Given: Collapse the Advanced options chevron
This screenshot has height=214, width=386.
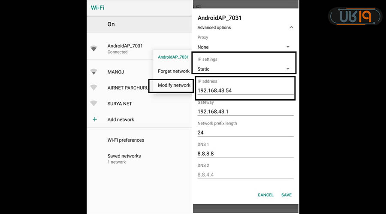Looking at the screenshot, I should pyautogui.click(x=291, y=27).
